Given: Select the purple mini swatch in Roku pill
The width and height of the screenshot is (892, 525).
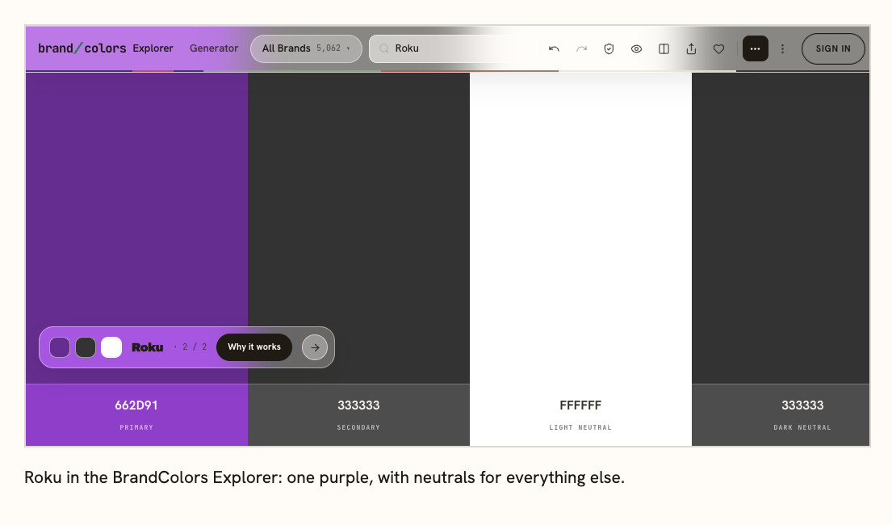Looking at the screenshot, I should 60,347.
